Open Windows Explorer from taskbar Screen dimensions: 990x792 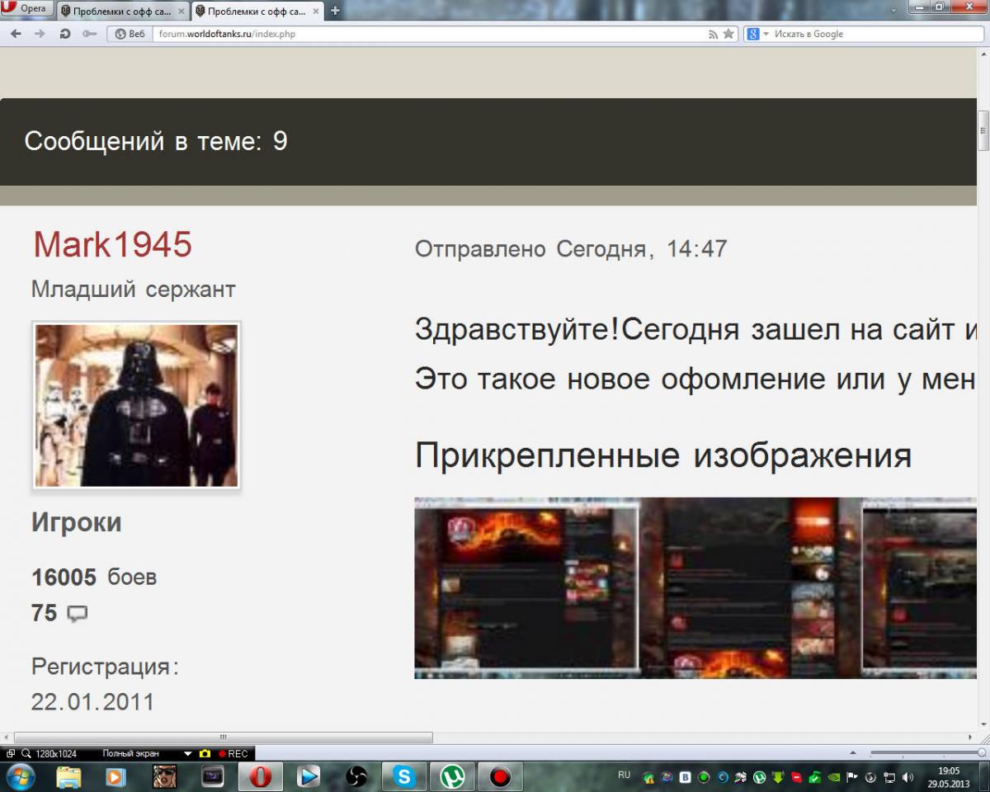[68, 776]
